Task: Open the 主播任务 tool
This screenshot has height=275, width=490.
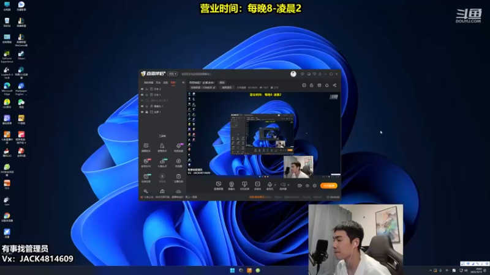Action: [178, 178]
